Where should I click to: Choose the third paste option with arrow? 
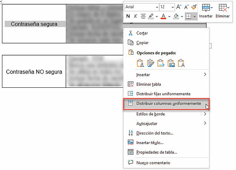(x=160, y=63)
